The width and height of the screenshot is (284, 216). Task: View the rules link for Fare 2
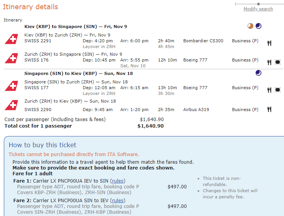(x=118, y=200)
